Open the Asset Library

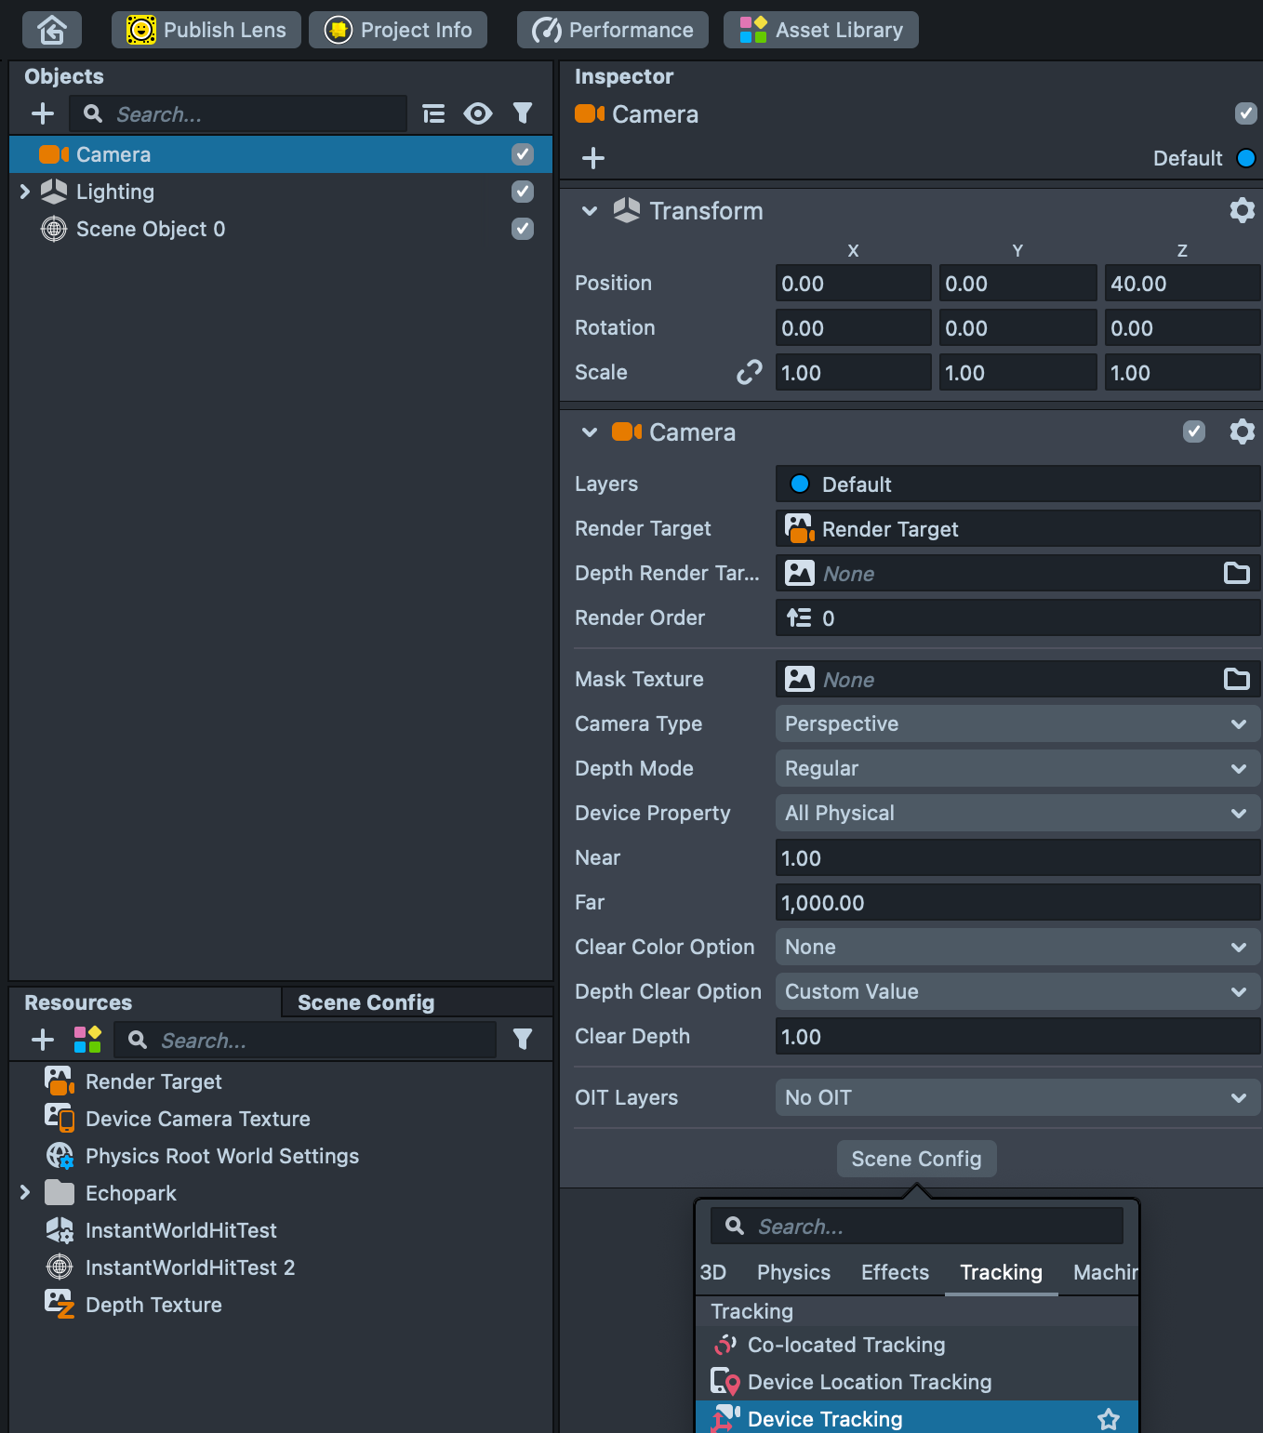(821, 30)
